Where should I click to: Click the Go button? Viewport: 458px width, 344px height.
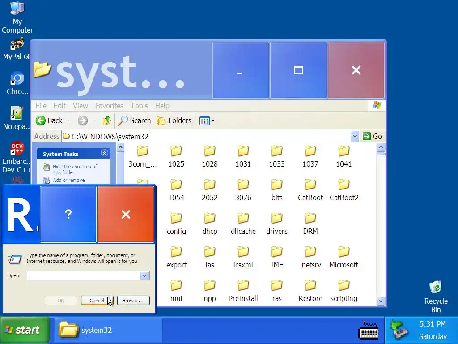[x=373, y=136]
